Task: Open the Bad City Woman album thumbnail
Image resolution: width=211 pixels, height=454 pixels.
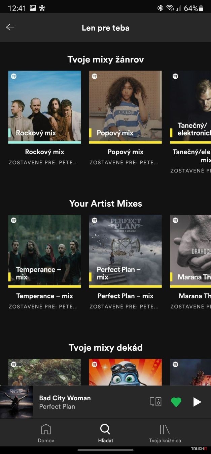Action: click(16, 402)
